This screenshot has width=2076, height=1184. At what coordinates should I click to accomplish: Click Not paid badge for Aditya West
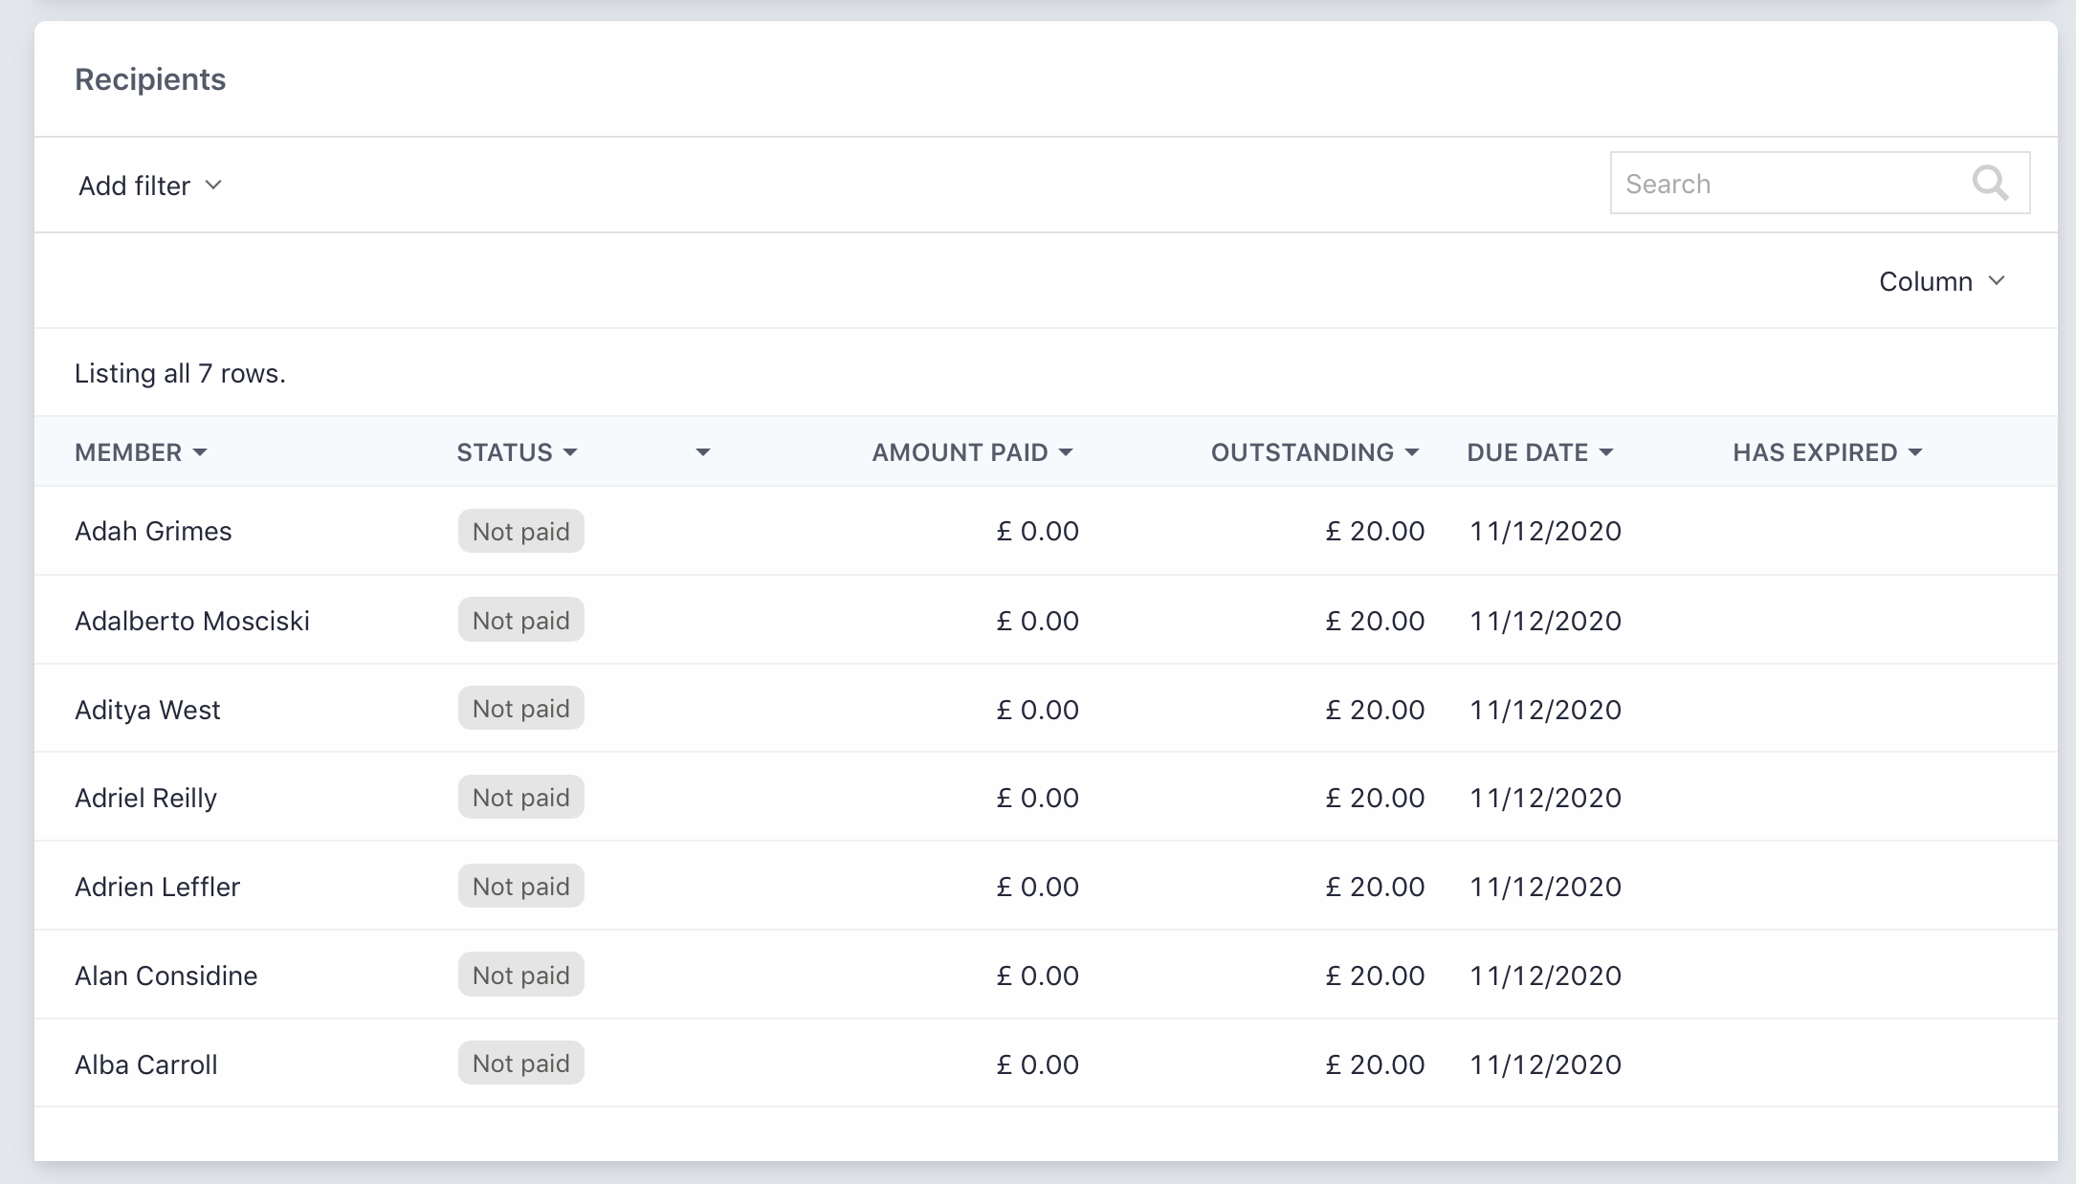[521, 708]
